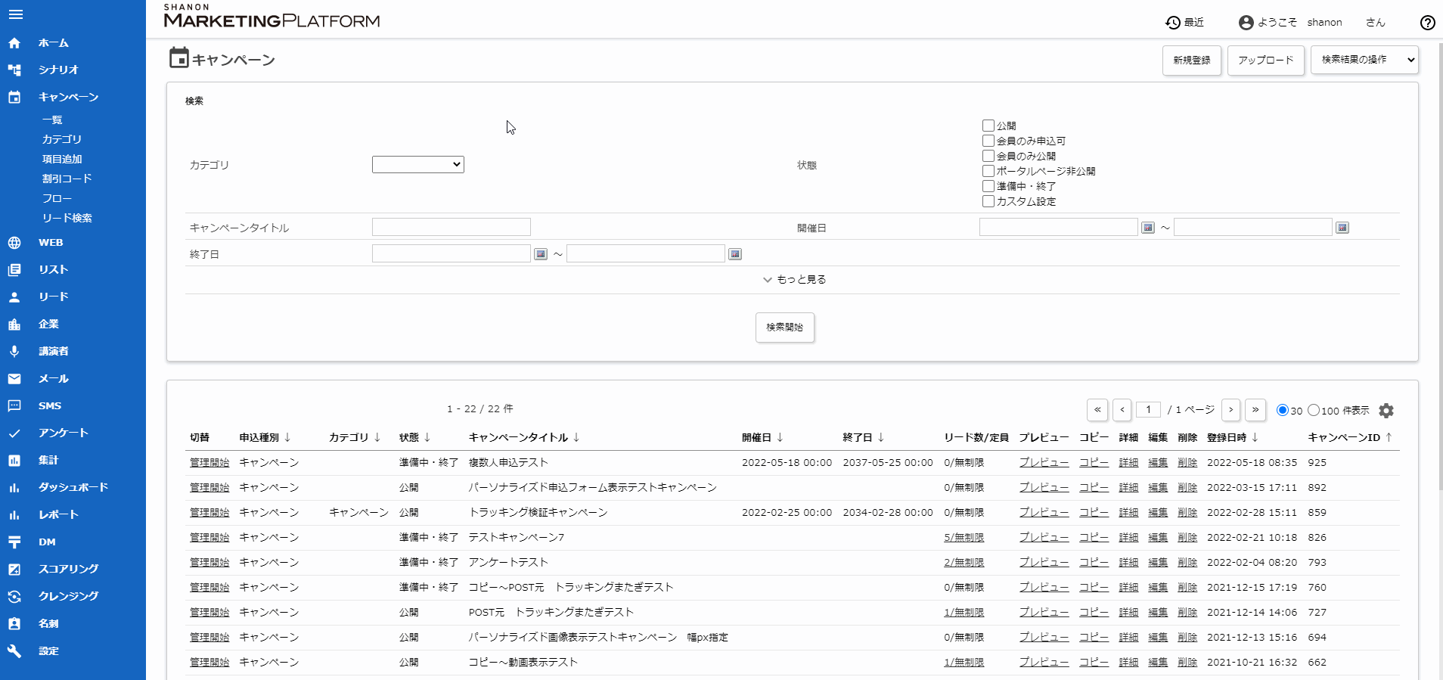
Task: Expand もっと見る search options
Action: point(794,279)
